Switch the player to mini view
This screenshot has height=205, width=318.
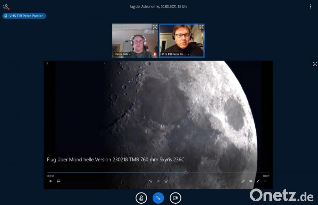(251, 181)
